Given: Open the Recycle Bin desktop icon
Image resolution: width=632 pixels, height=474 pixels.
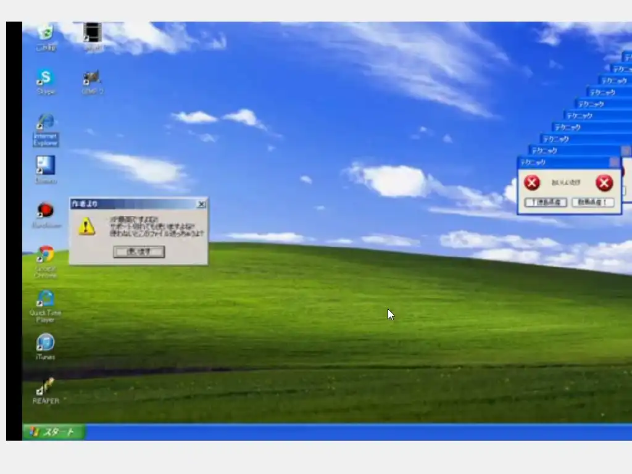Looking at the screenshot, I should coord(46,36).
